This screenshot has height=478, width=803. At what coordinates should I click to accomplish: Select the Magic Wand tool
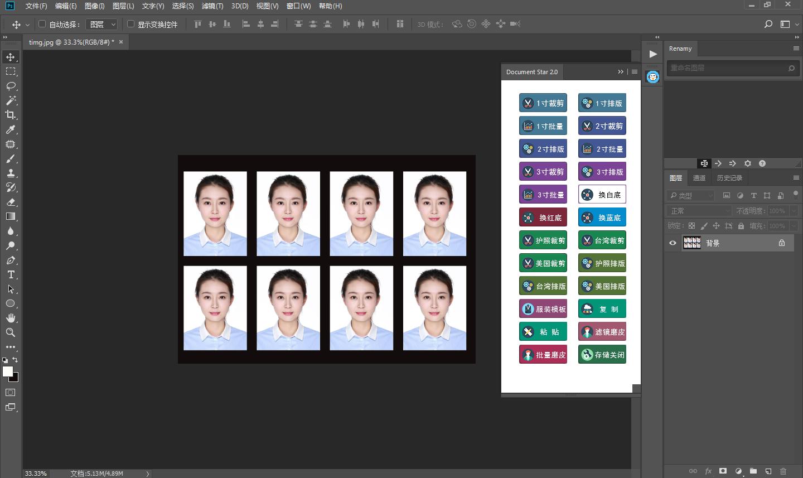point(10,100)
